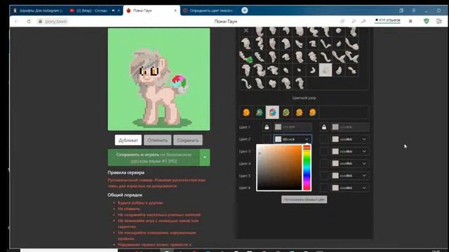Expand the right Цвет 5 color dropdown
This screenshot has height=252, width=449.
tap(364, 176)
